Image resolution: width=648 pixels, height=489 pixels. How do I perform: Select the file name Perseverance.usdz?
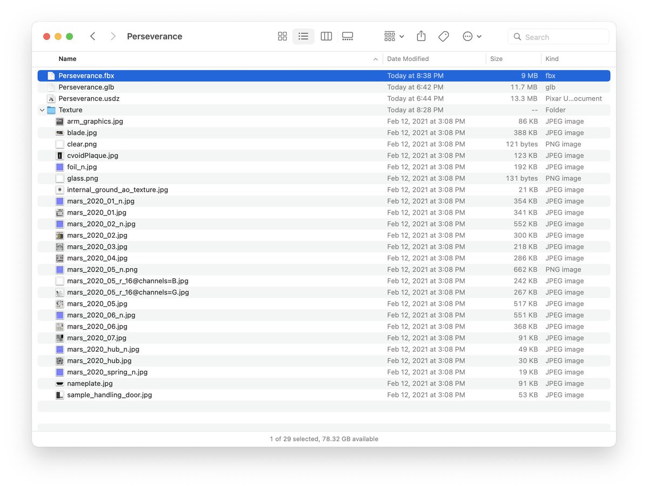coord(89,98)
